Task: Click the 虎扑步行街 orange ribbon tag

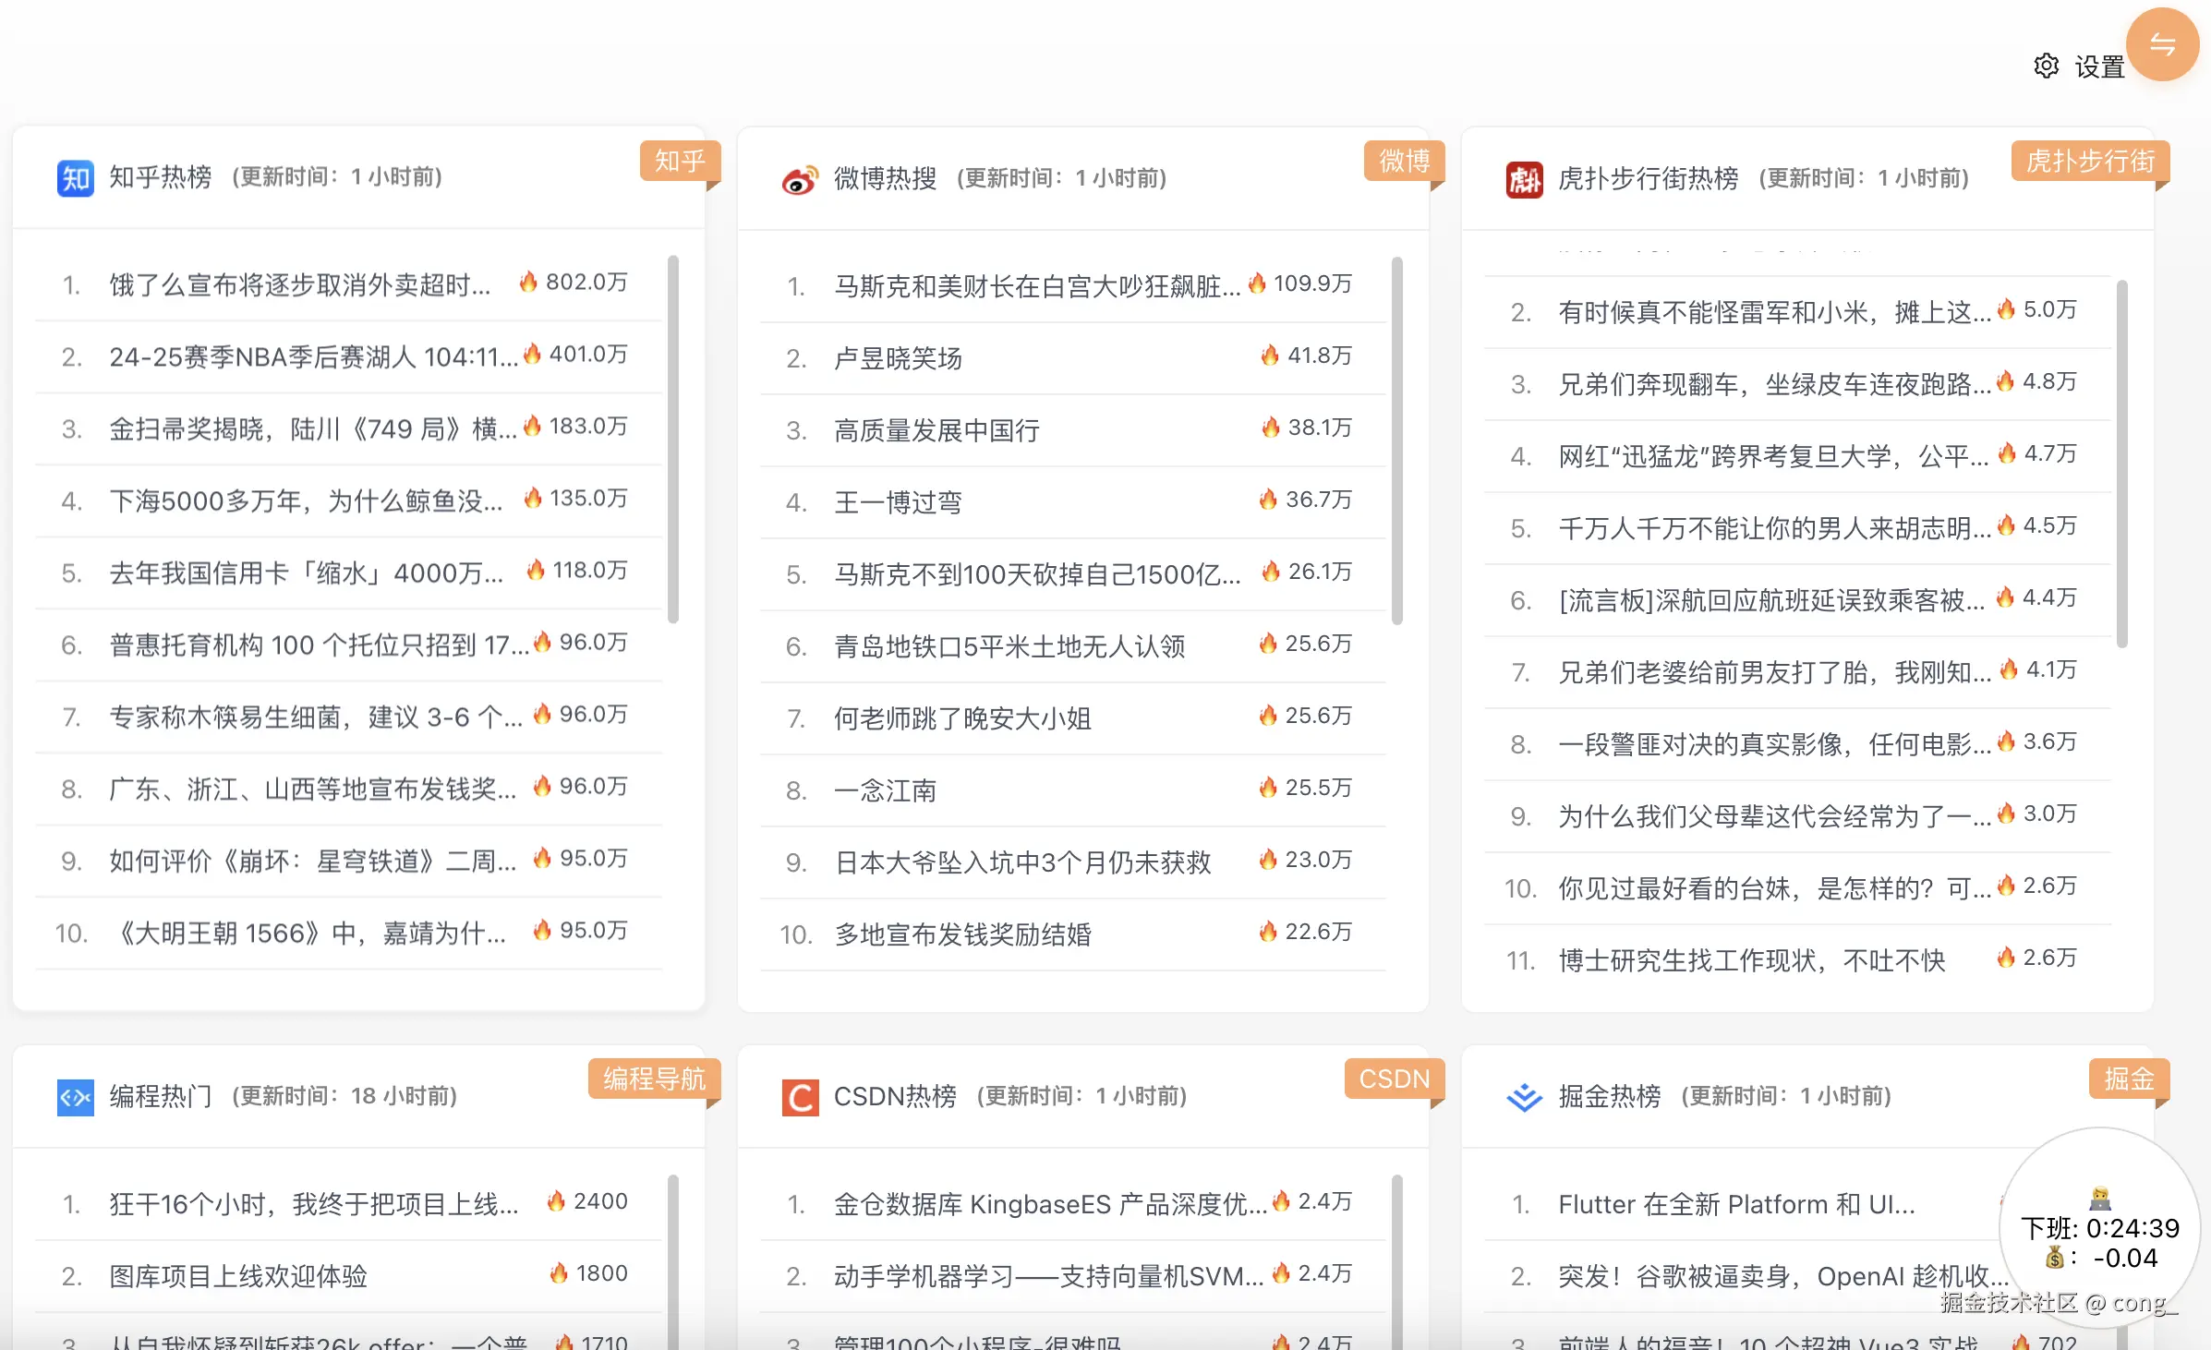Action: [x=2089, y=162]
